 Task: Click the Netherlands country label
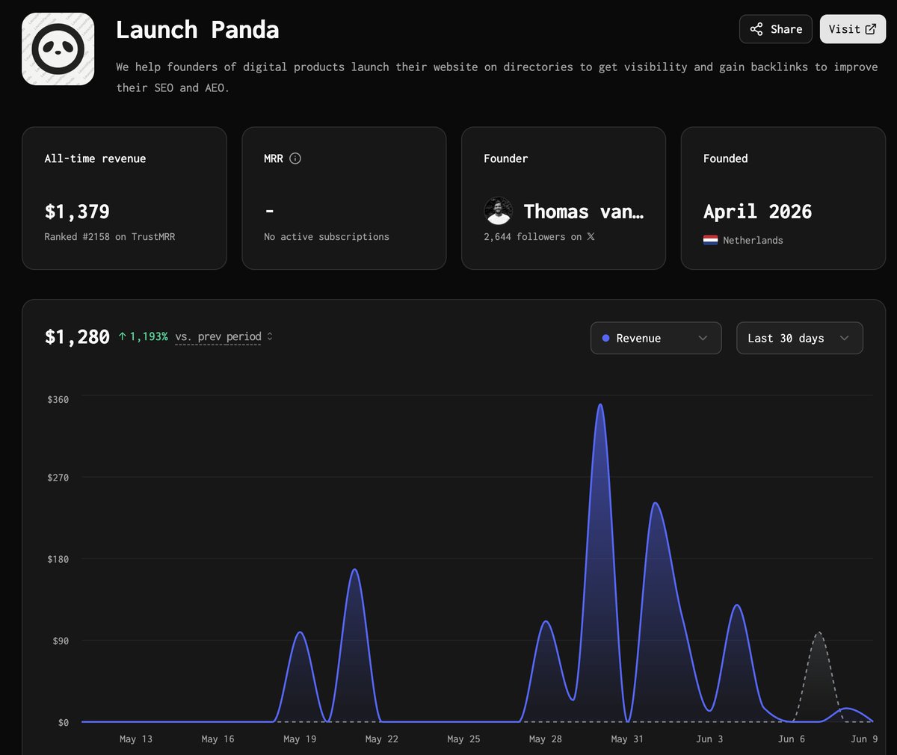click(753, 240)
